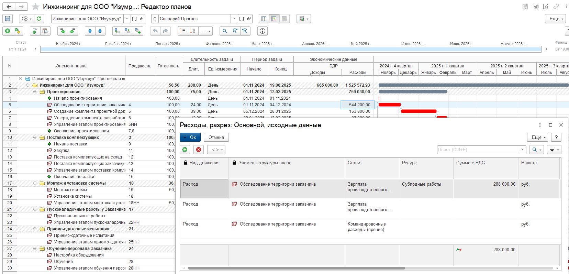Open the Еще menu in the dialog

(x=538, y=138)
